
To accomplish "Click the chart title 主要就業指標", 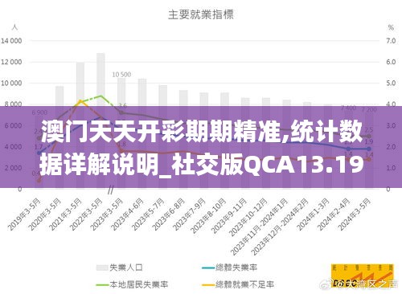I will pos(201,14).
